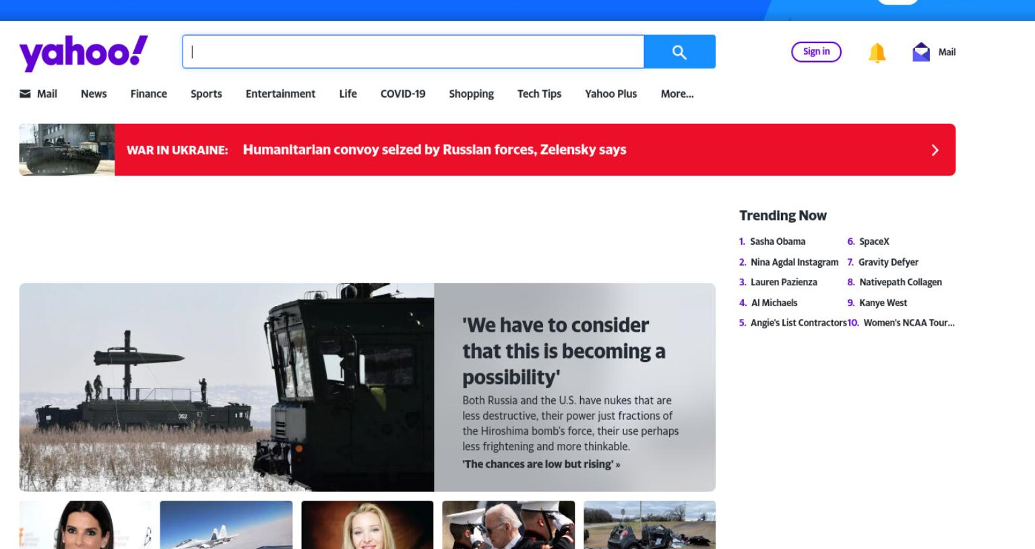
Task: Click Mail text label at top right
Action: coord(947,52)
